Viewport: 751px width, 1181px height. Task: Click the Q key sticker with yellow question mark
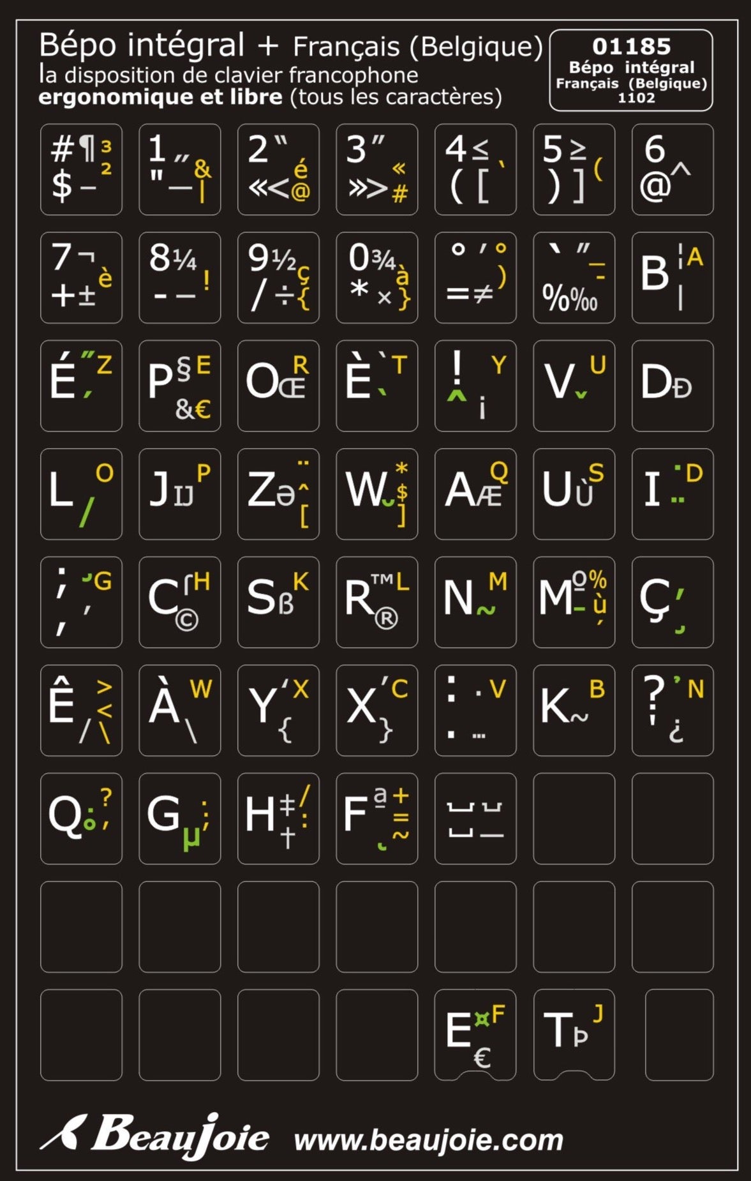tap(81, 818)
